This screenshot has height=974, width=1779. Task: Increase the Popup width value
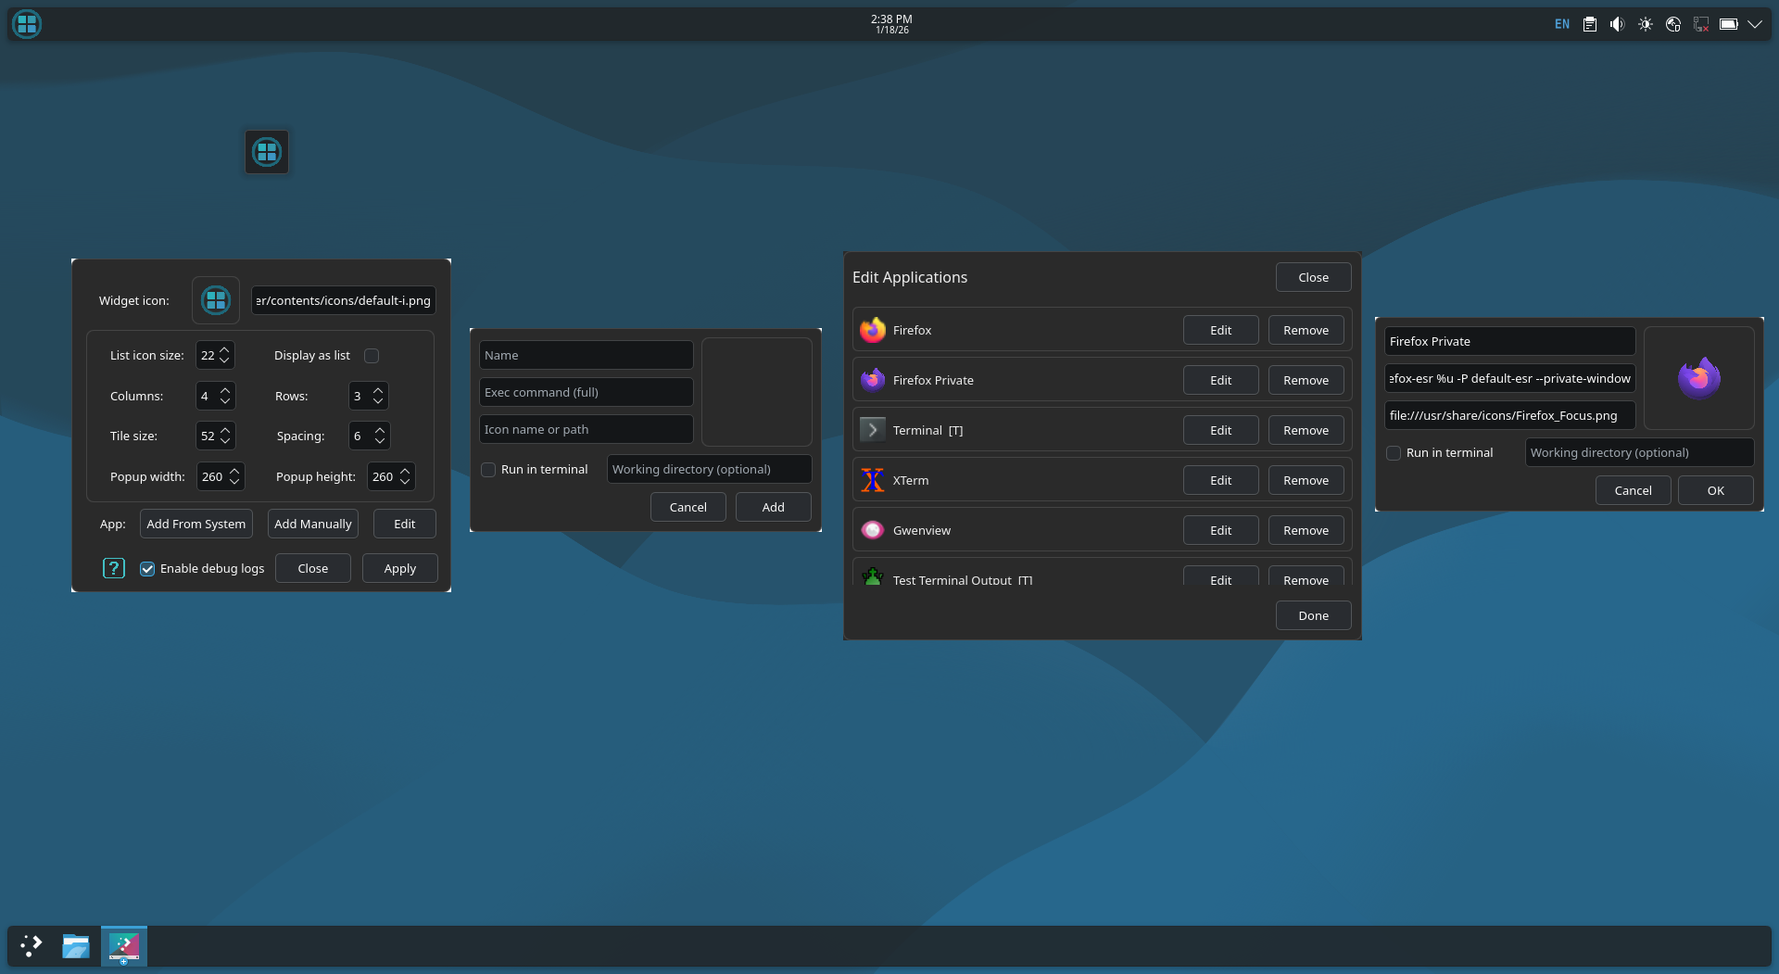[234, 471]
